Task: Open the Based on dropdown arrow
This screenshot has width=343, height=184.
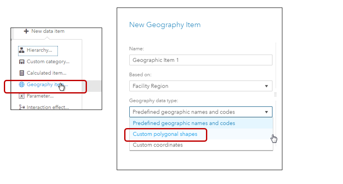Action: tap(266, 86)
